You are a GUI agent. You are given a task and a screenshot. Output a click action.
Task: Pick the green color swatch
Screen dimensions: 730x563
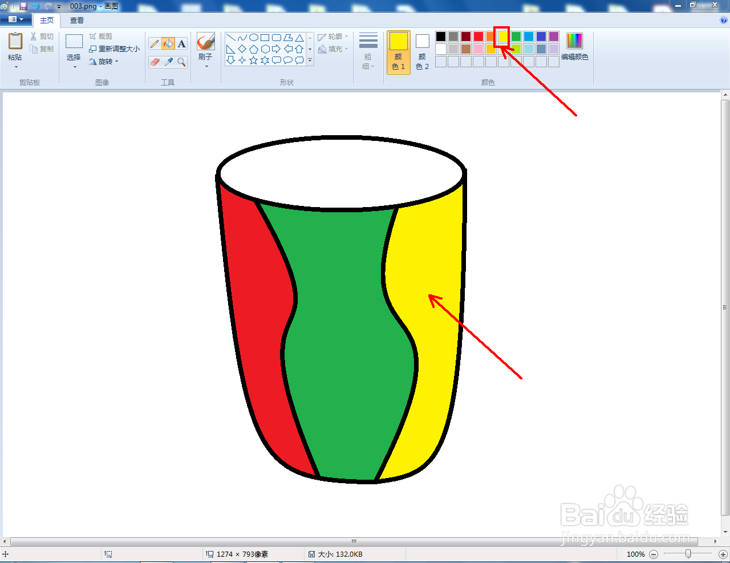coord(516,37)
